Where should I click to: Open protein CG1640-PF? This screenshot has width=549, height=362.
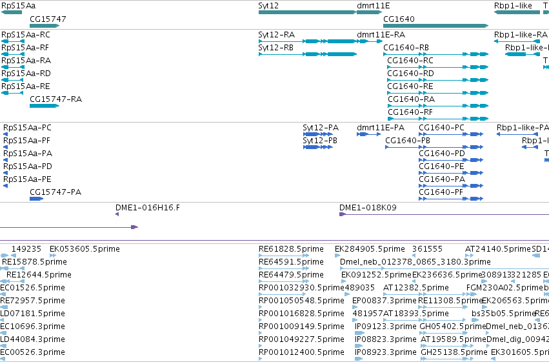click(x=441, y=192)
